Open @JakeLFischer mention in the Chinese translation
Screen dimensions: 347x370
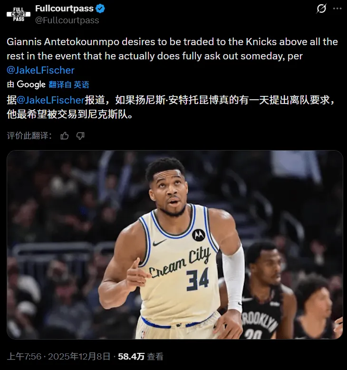pos(50,100)
